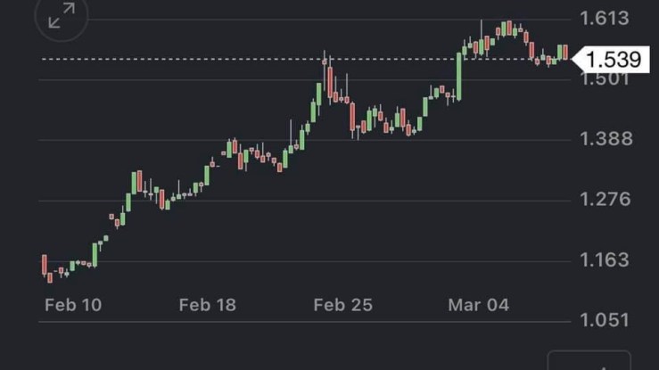Click the 1.501 price axis label
Image resolution: width=659 pixels, height=370 pixels.
point(606,79)
